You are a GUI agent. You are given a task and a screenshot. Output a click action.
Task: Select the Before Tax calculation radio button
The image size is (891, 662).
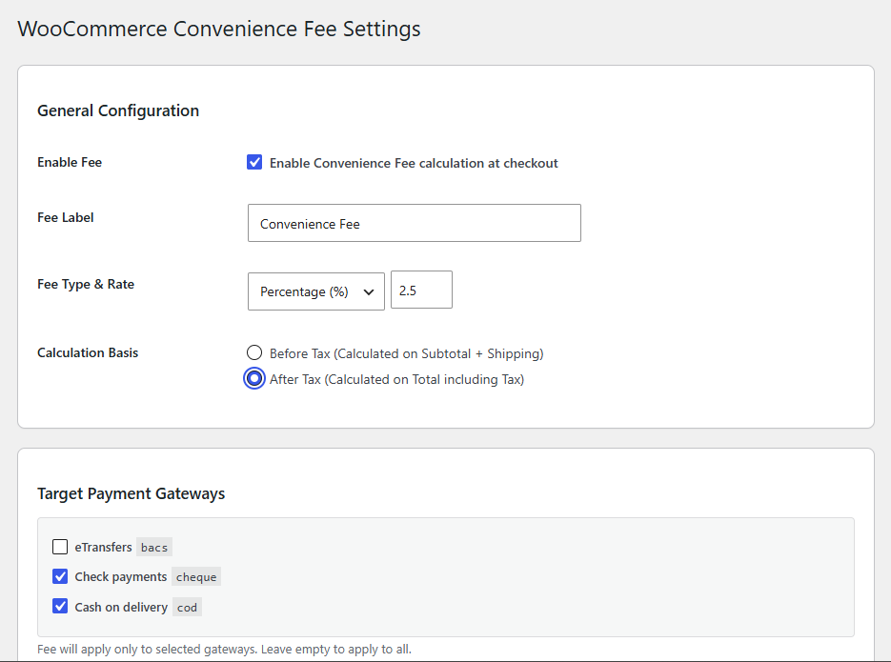pyautogui.click(x=254, y=352)
